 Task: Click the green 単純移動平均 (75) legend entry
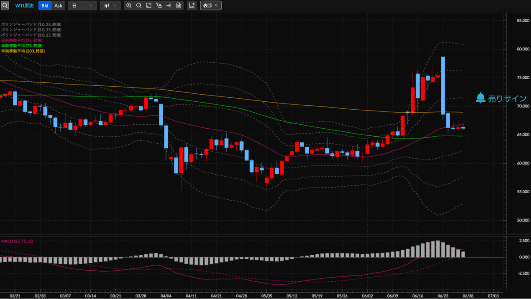coord(22,46)
